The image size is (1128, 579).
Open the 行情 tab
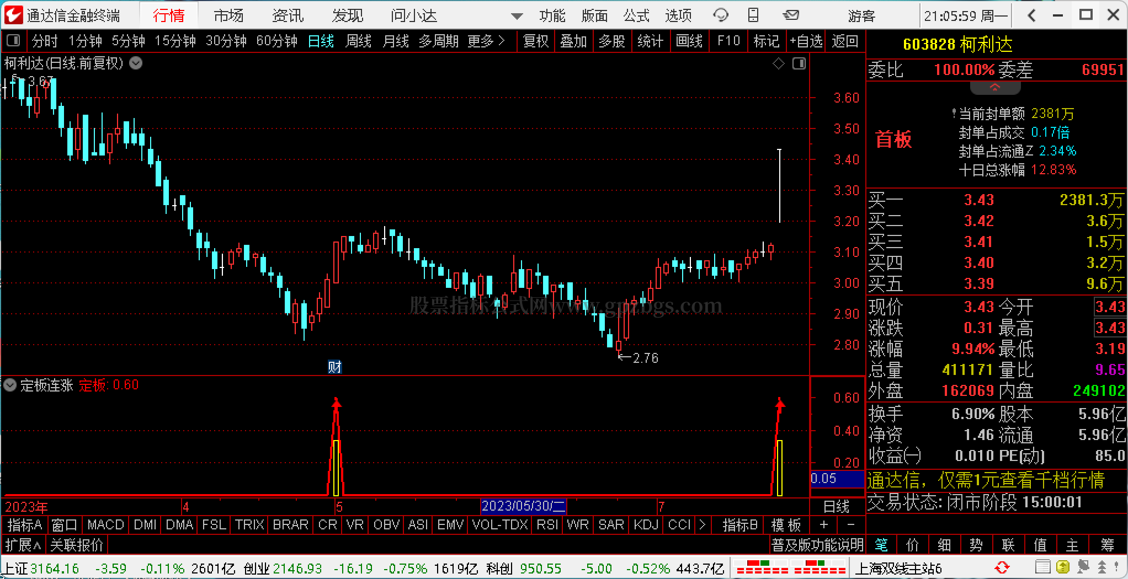(x=169, y=15)
